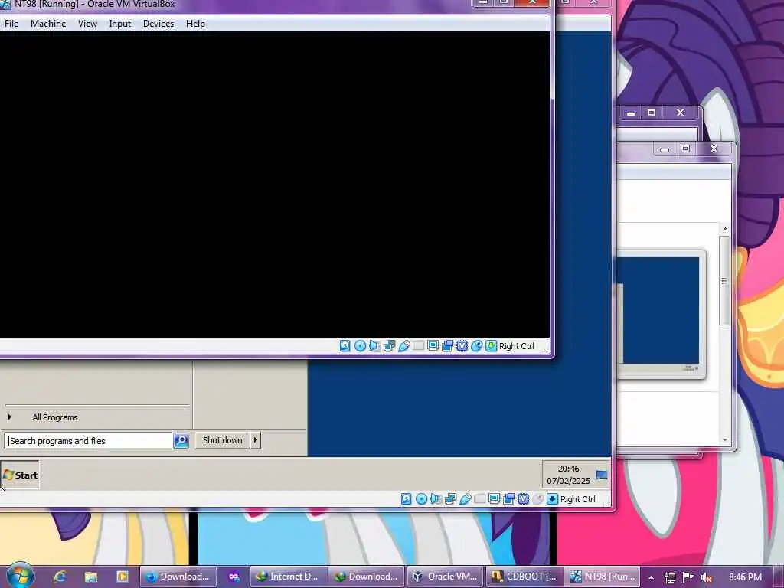Click USB device icon in NT98 status bar
The width and height of the screenshot is (784, 588).
click(x=404, y=345)
